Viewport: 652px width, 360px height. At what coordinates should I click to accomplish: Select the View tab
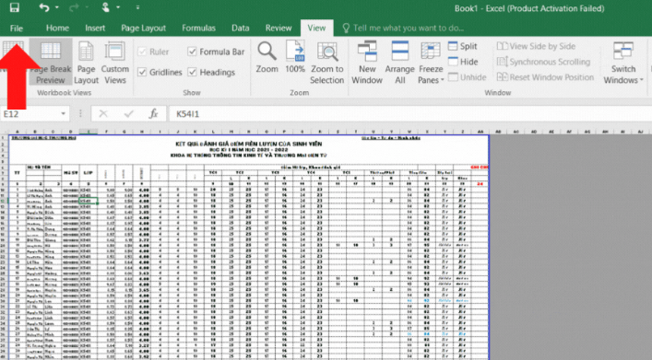[316, 29]
